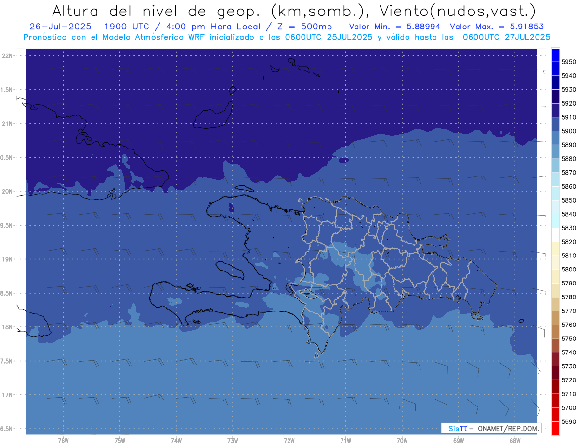578x447 pixels.
Task: Click the 21N latitude label
Action: coord(7,123)
